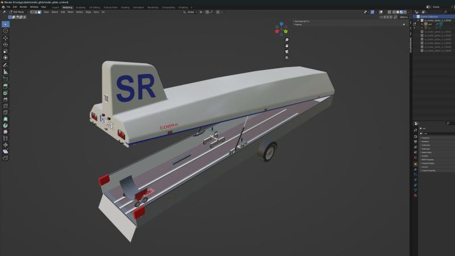Screen dimensions: 455x256
Task: Select Scene Collection in the outliner
Action: pos(429,17)
